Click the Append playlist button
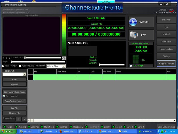 [x=14, y=84]
